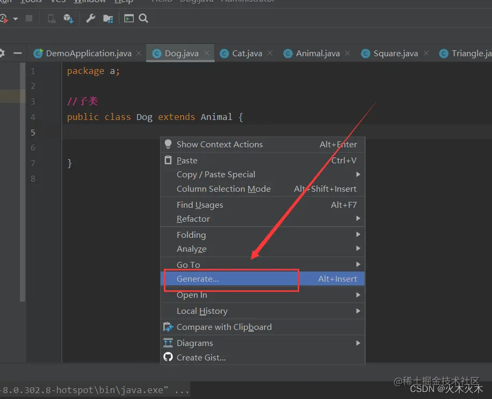This screenshot has width=492, height=399.
Task: Select Find Usages from context menu
Action: click(x=263, y=205)
